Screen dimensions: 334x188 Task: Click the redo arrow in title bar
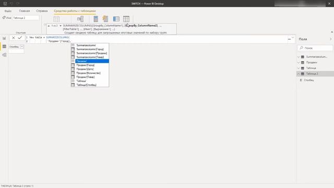pyautogui.click(x=18, y=4)
